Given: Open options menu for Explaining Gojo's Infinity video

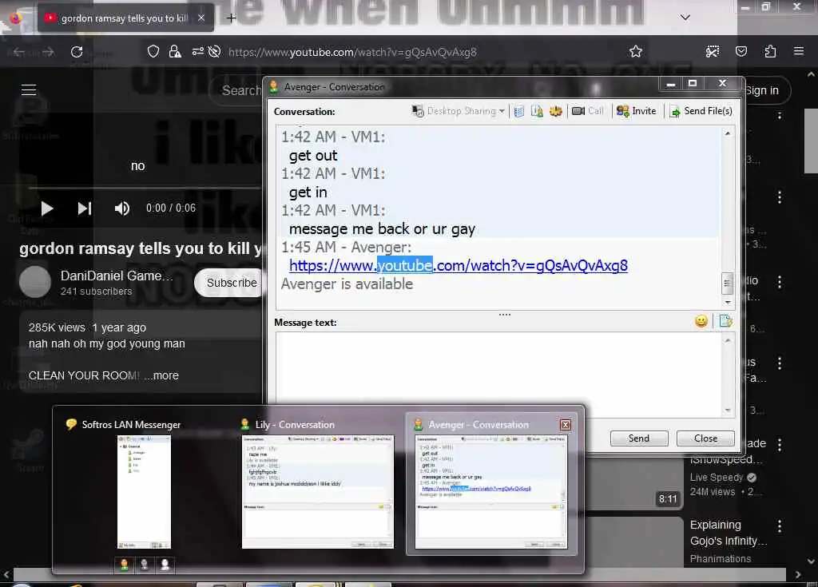Looking at the screenshot, I should pyautogui.click(x=780, y=526).
